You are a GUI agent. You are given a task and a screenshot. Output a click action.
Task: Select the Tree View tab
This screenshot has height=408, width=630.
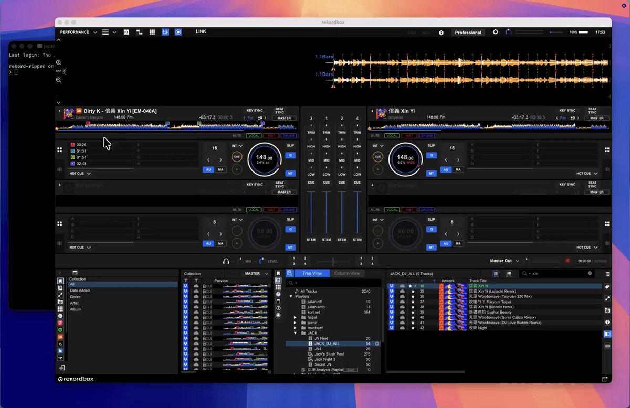click(312, 273)
